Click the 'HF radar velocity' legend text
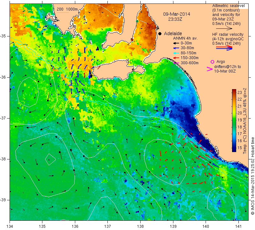 pyautogui.click(x=228, y=34)
